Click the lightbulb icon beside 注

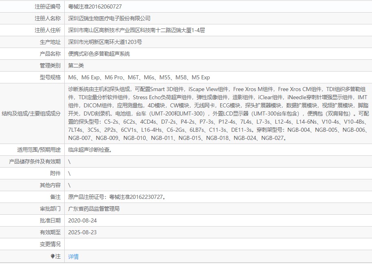point(53,256)
